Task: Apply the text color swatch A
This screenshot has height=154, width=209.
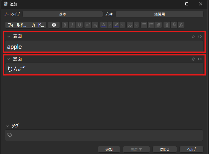Action: (104, 25)
